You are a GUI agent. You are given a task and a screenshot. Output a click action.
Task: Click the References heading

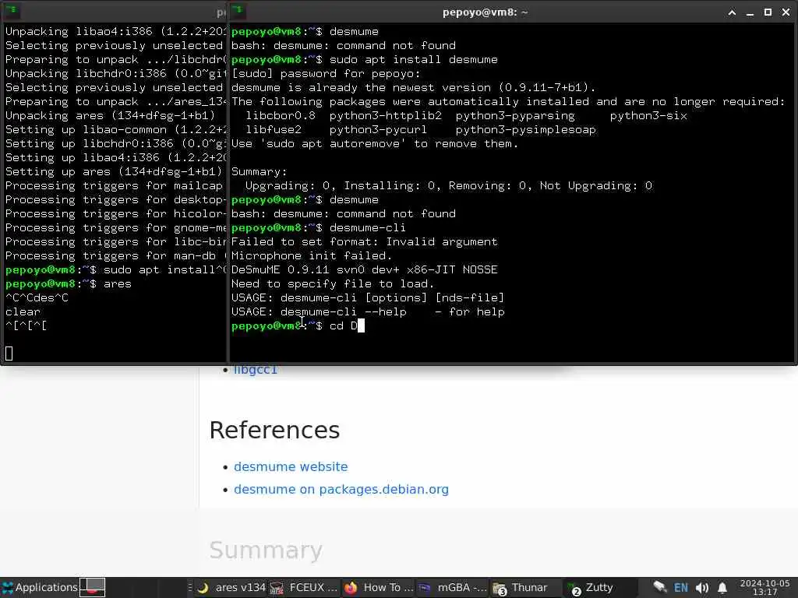pos(274,430)
